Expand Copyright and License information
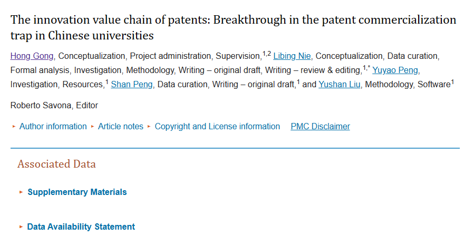 pos(217,127)
